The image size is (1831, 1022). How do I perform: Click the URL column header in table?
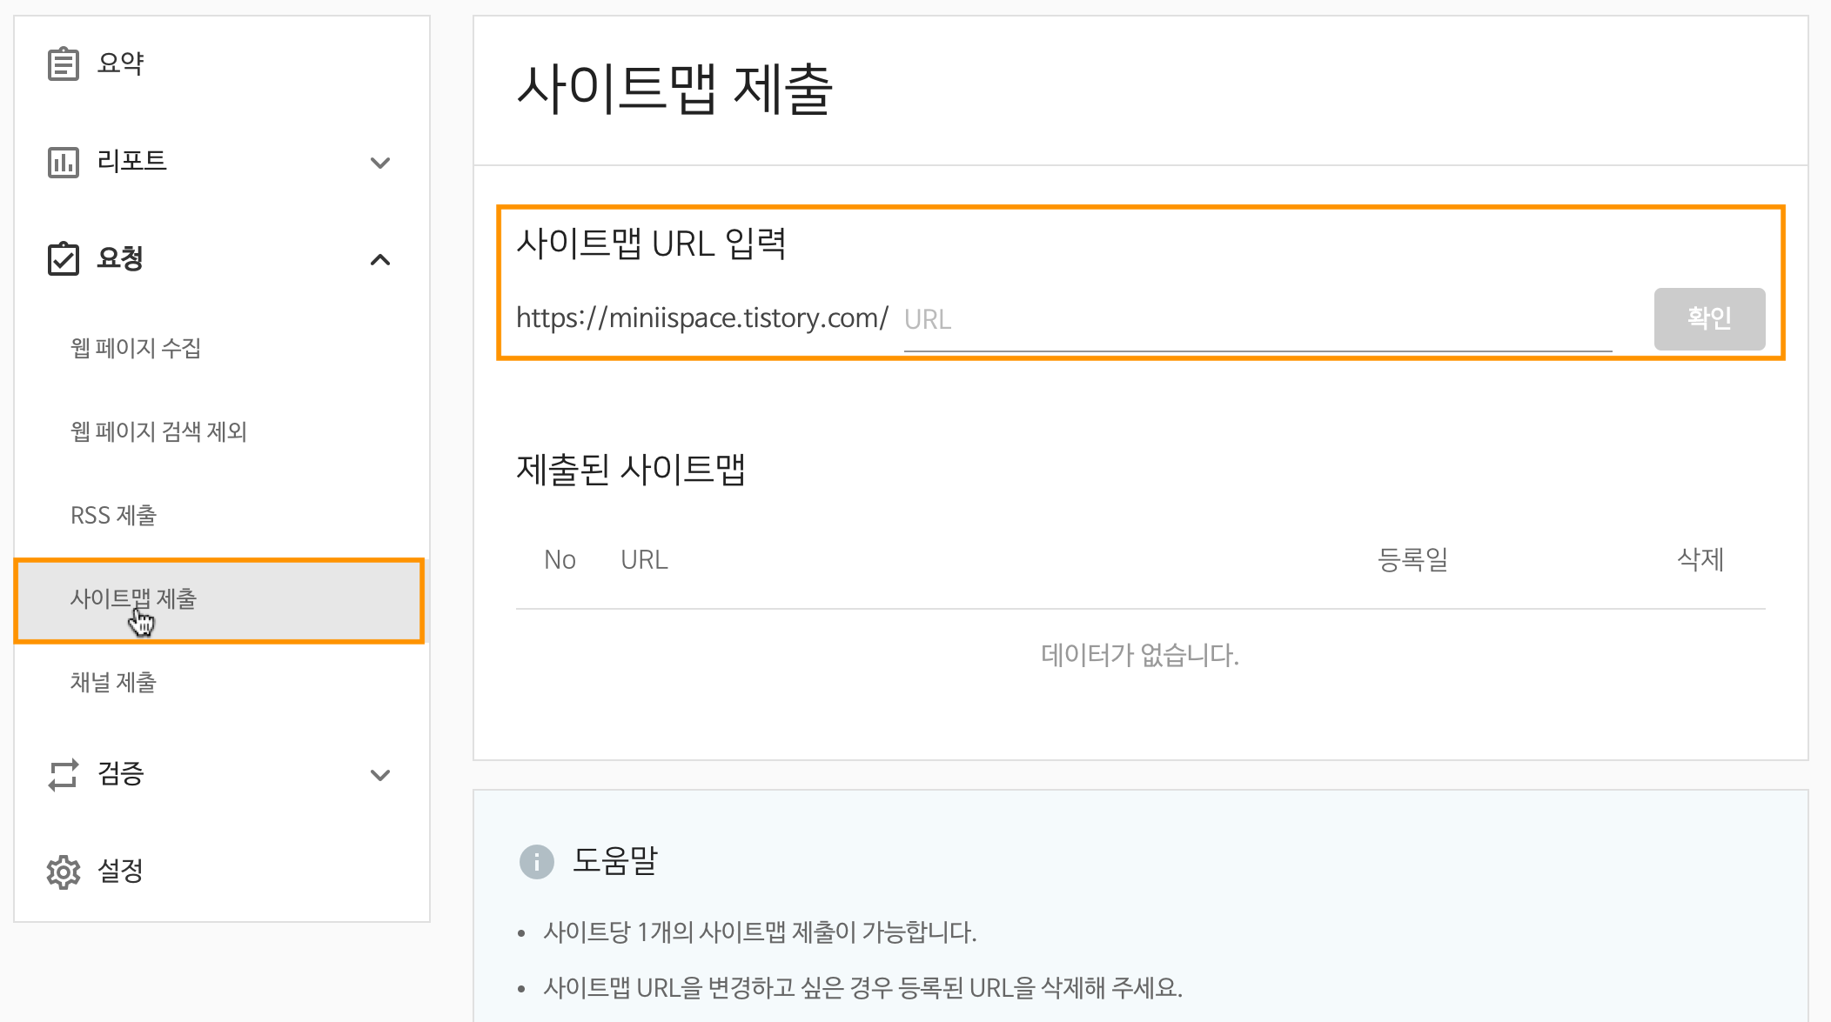point(644,559)
